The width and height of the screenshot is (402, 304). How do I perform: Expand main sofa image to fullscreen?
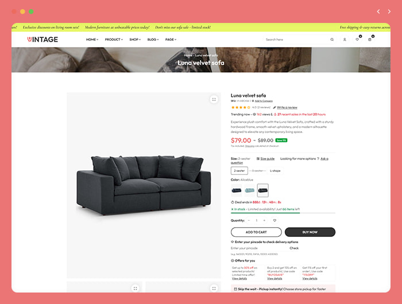tap(214, 99)
